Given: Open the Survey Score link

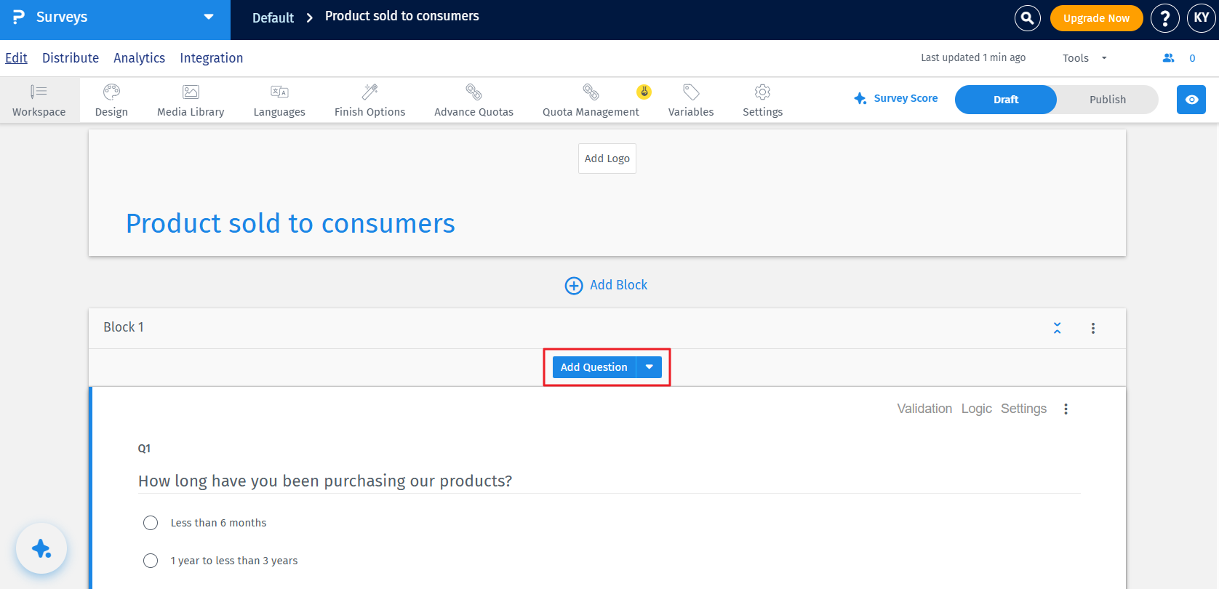Looking at the screenshot, I should tap(895, 98).
